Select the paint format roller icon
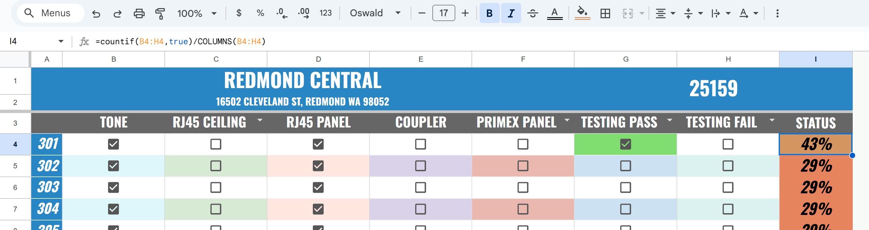The width and height of the screenshot is (869, 230). [160, 14]
